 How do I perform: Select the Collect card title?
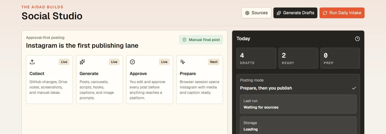tap(37, 73)
